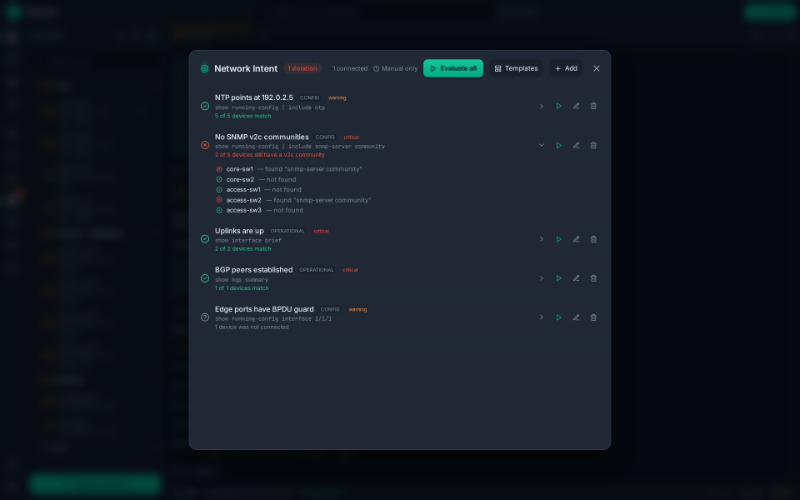The image size is (800, 500).
Task: Run the No SNMP v2c communities check
Action: tap(558, 145)
